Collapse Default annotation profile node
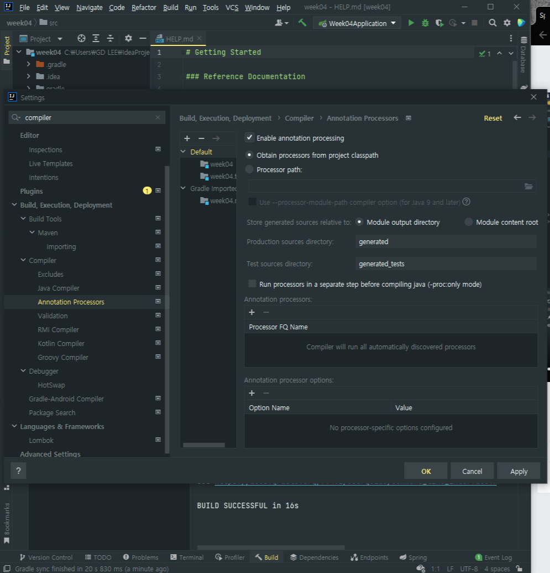This screenshot has width=550, height=573. point(183,151)
